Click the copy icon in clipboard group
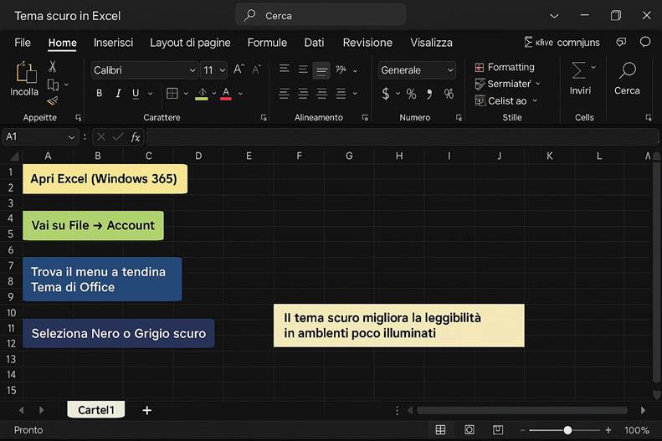The width and height of the screenshot is (662, 441). 53,85
